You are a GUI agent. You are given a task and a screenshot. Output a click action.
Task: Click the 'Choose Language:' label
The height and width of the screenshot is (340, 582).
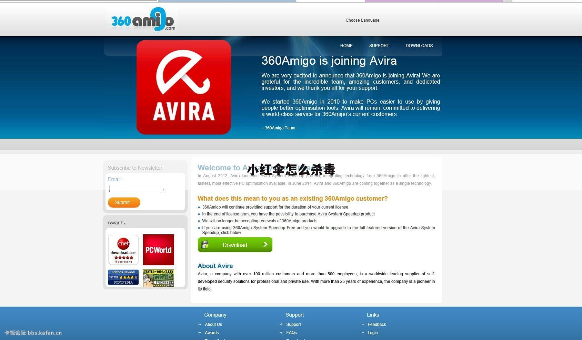363,20
